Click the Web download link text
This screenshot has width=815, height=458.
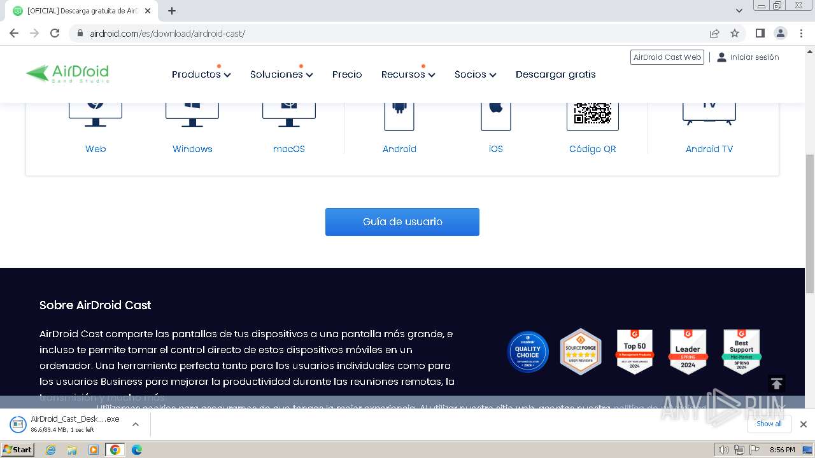(96, 149)
